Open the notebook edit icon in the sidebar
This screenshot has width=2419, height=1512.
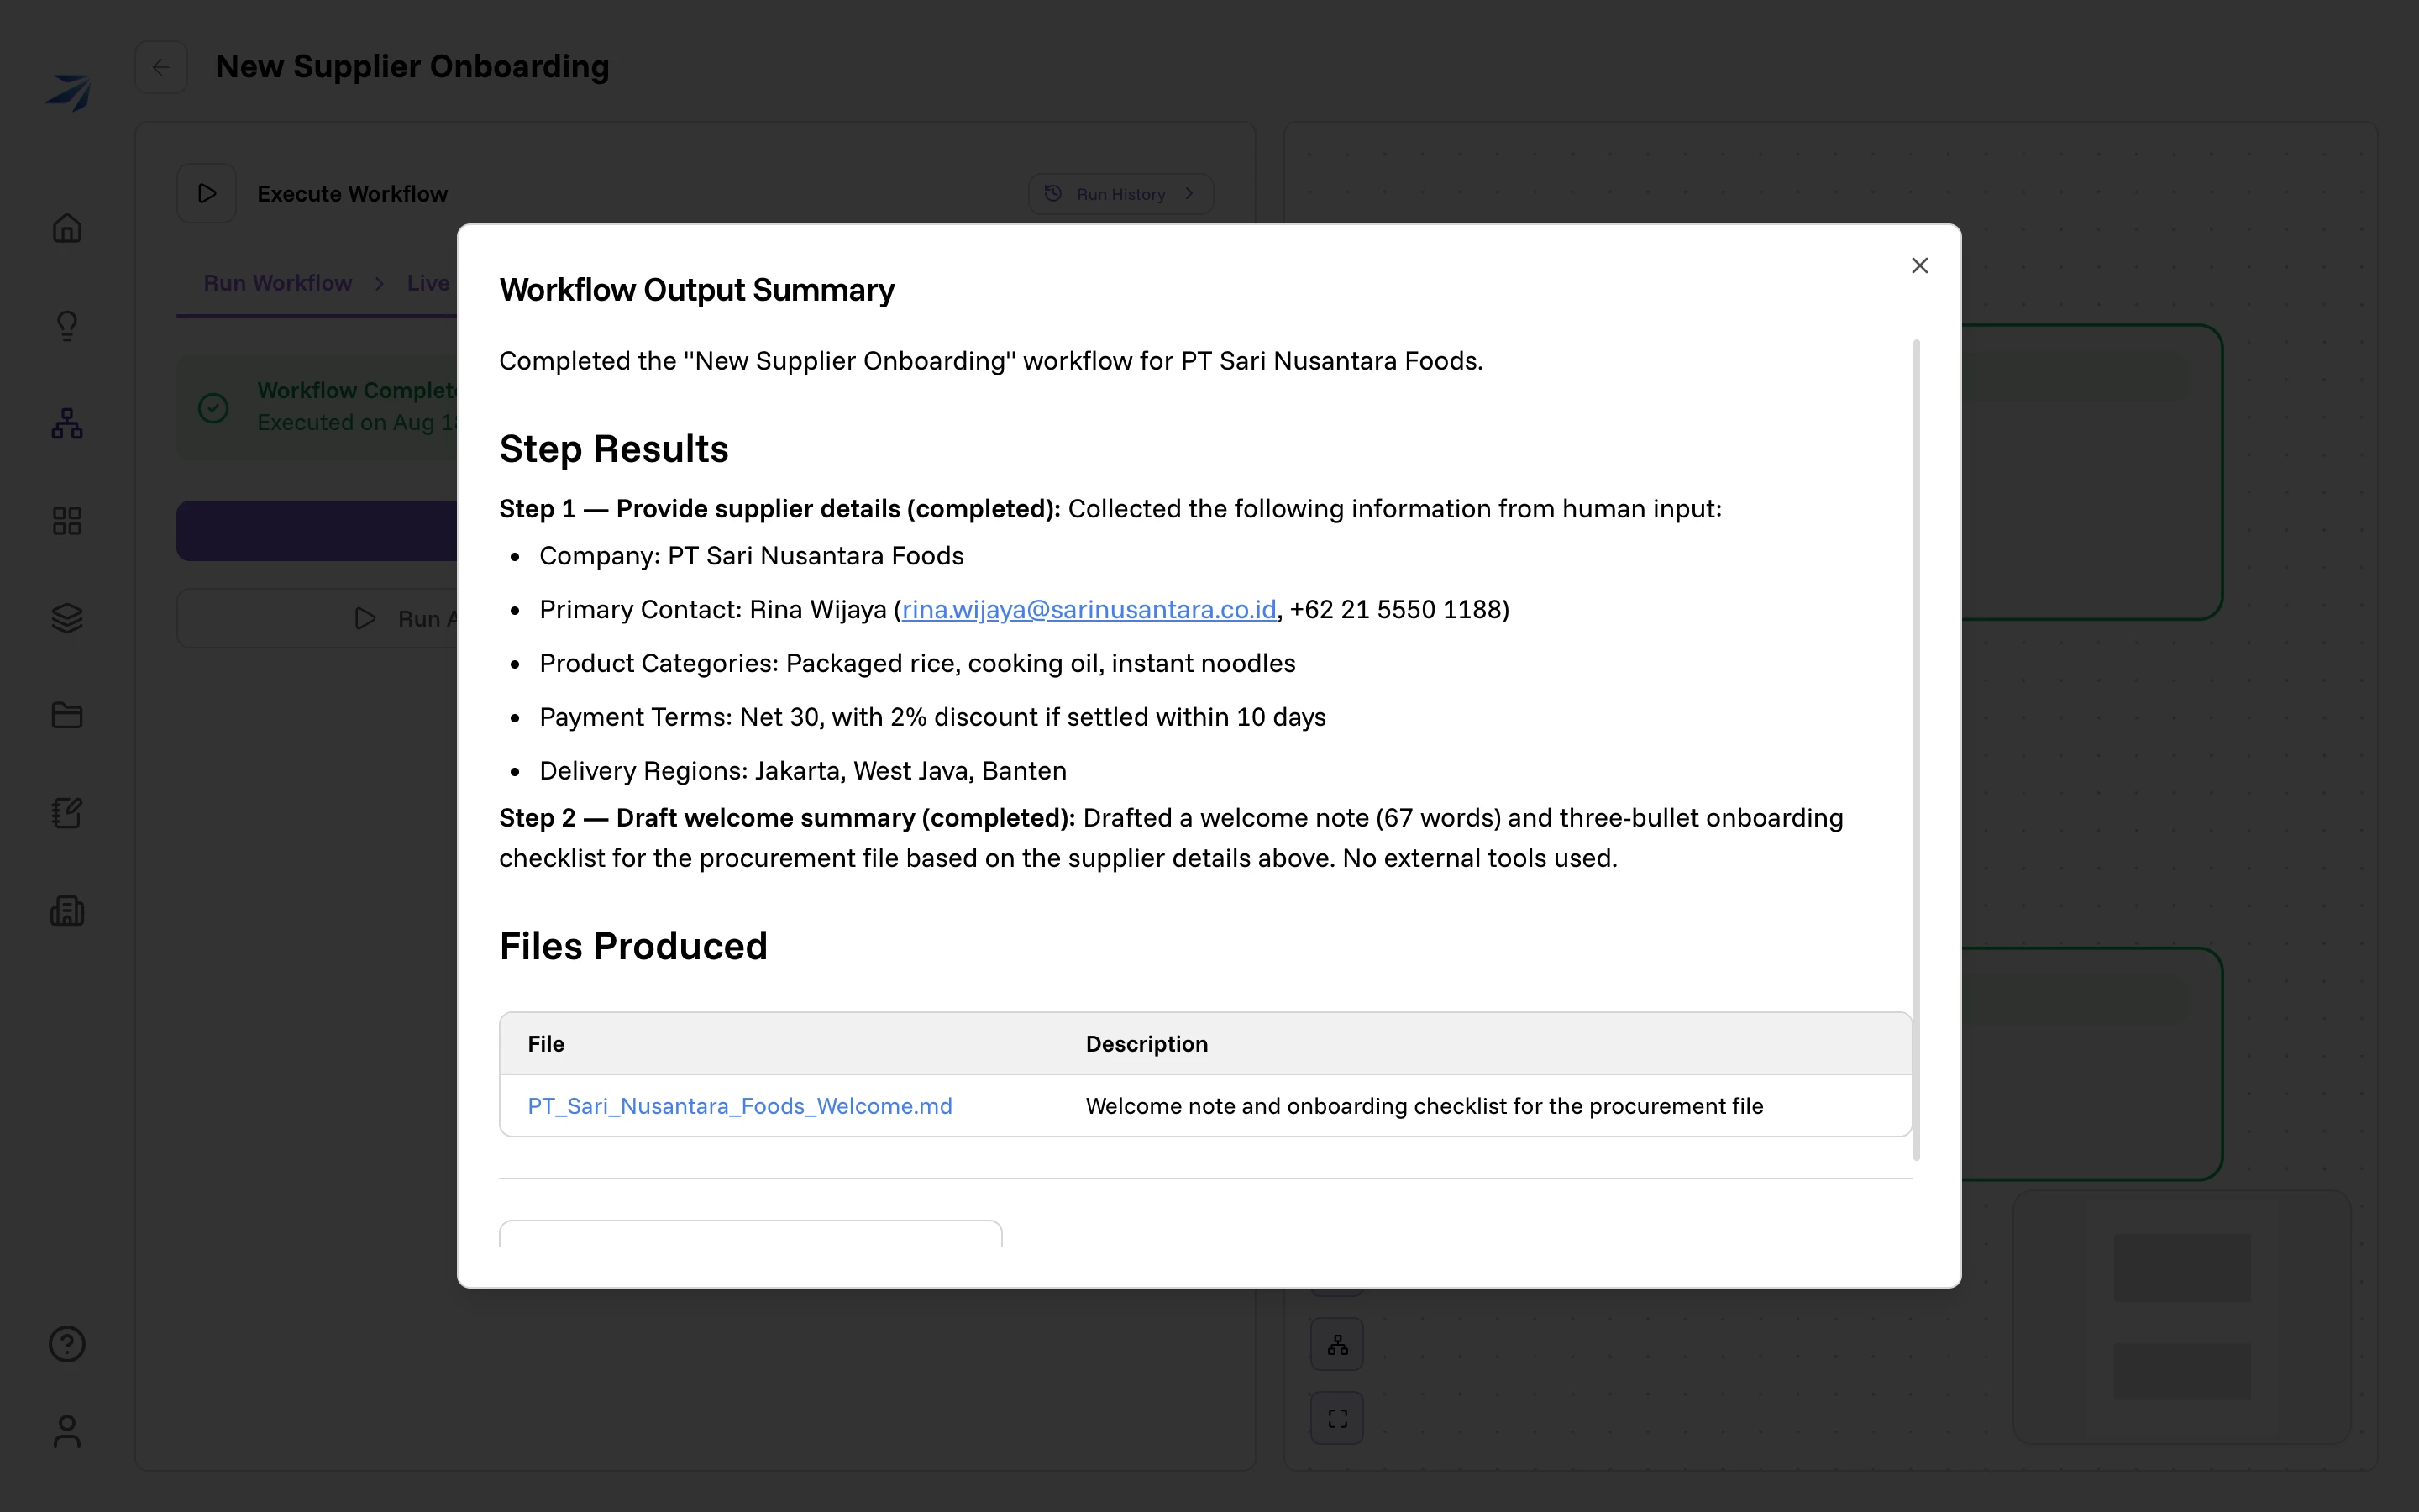click(x=67, y=813)
